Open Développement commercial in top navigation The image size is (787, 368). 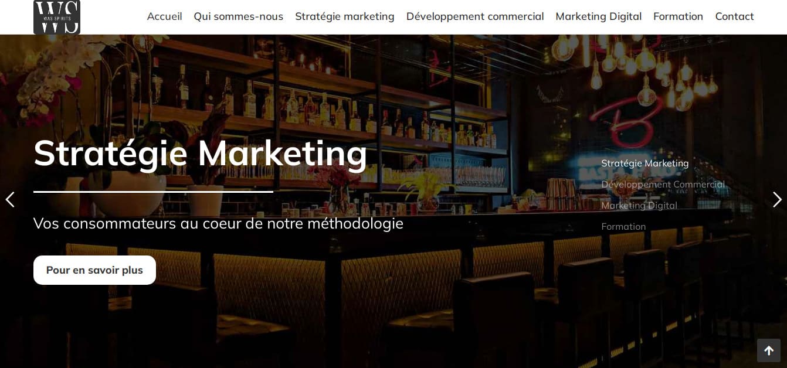coord(475,16)
